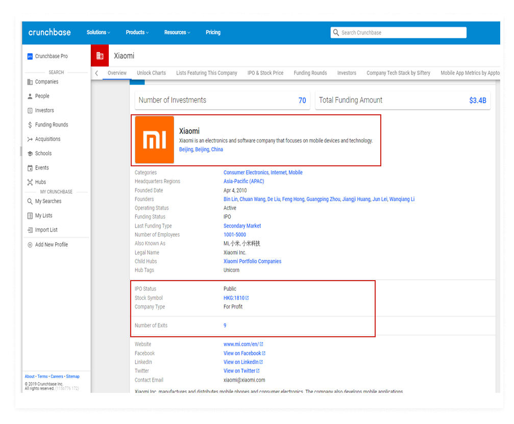Click the Xiaomi Inc. legal name value

click(235, 253)
